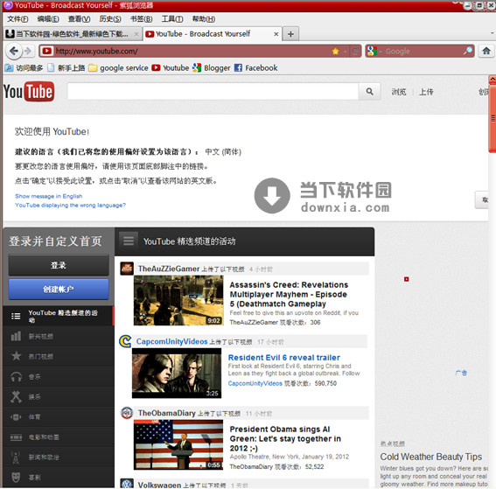This screenshot has width=496, height=489.
Task: Click the home icon in toolbar
Action: 486,51
